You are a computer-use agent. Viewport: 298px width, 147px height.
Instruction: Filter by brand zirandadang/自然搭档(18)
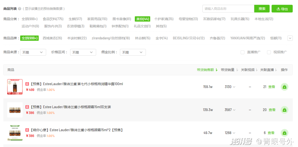(111, 38)
